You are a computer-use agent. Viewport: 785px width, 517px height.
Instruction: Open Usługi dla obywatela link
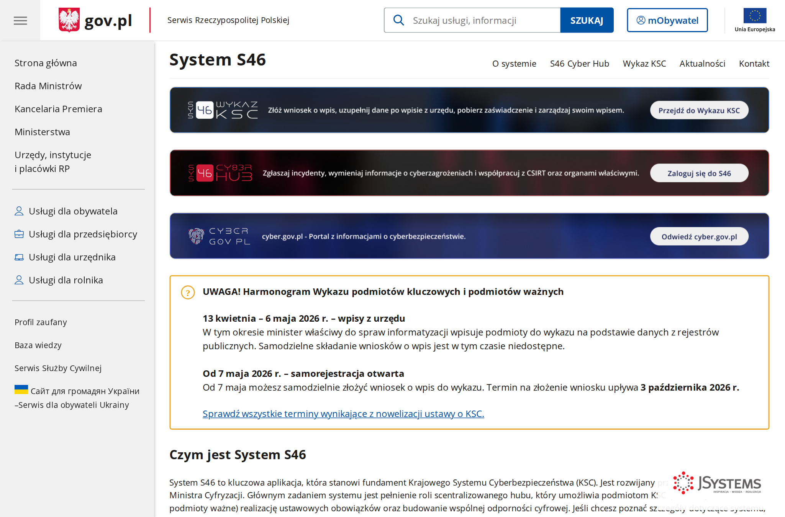[66, 211]
